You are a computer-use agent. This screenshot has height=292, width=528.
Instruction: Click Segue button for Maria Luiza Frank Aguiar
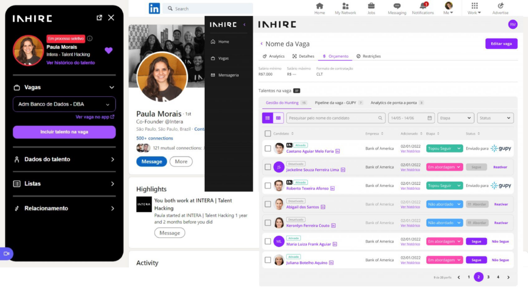point(476,241)
